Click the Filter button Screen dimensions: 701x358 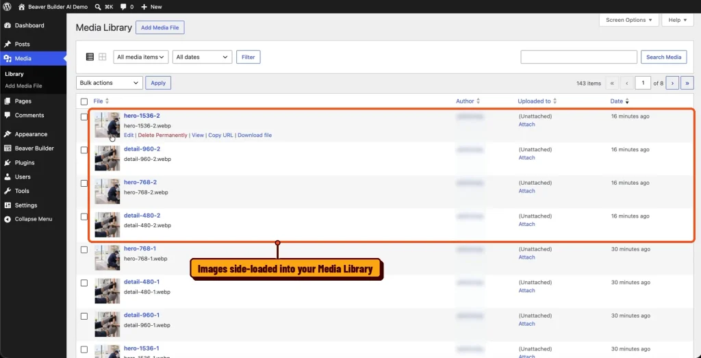click(x=248, y=57)
